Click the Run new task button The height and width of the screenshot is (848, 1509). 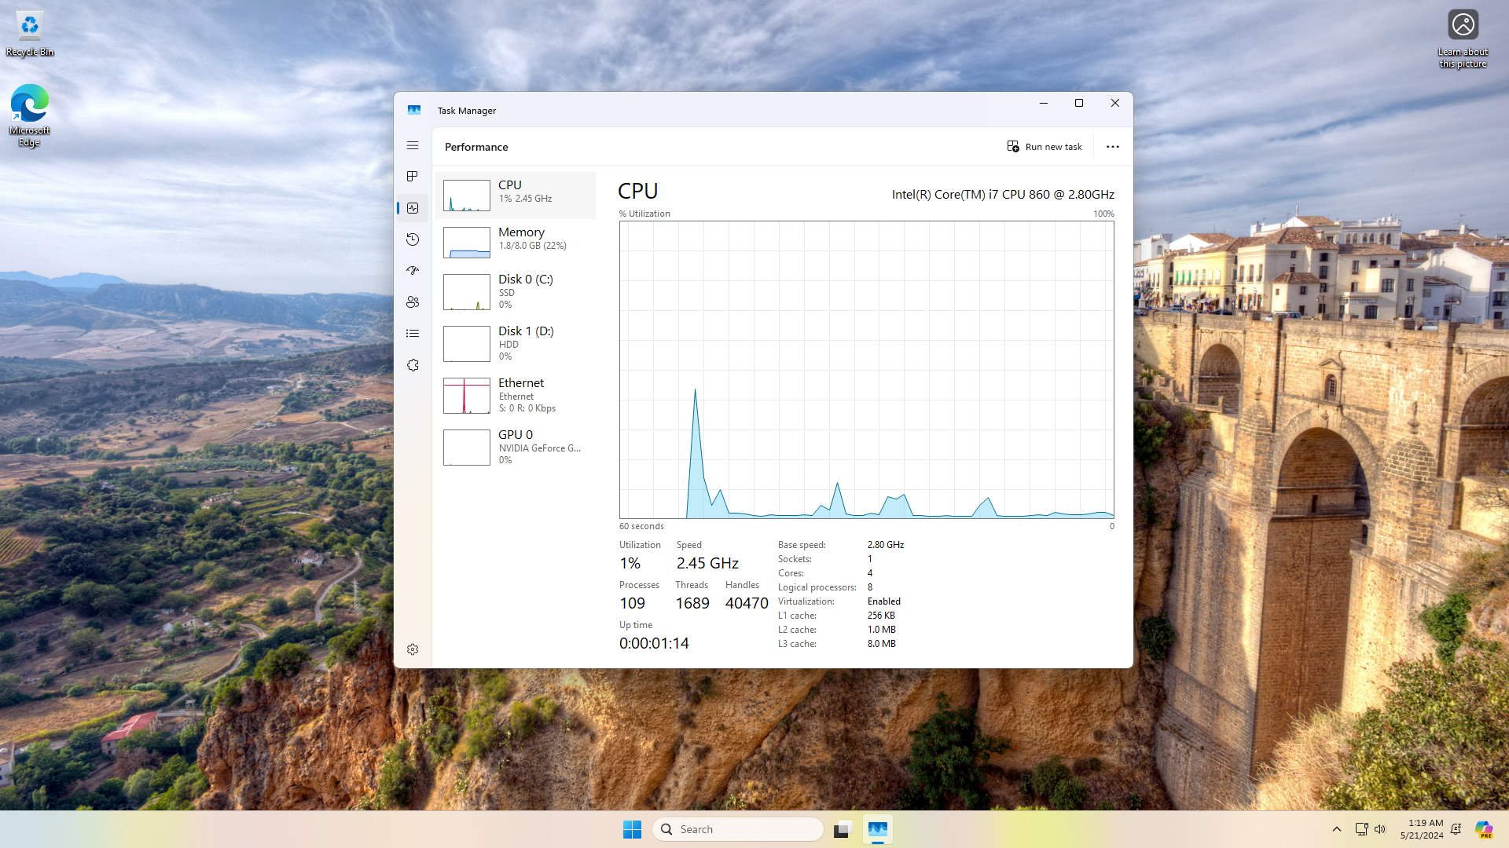click(1045, 147)
